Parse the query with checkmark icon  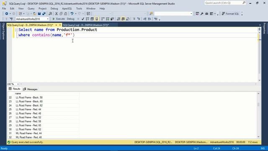tap(83, 19)
